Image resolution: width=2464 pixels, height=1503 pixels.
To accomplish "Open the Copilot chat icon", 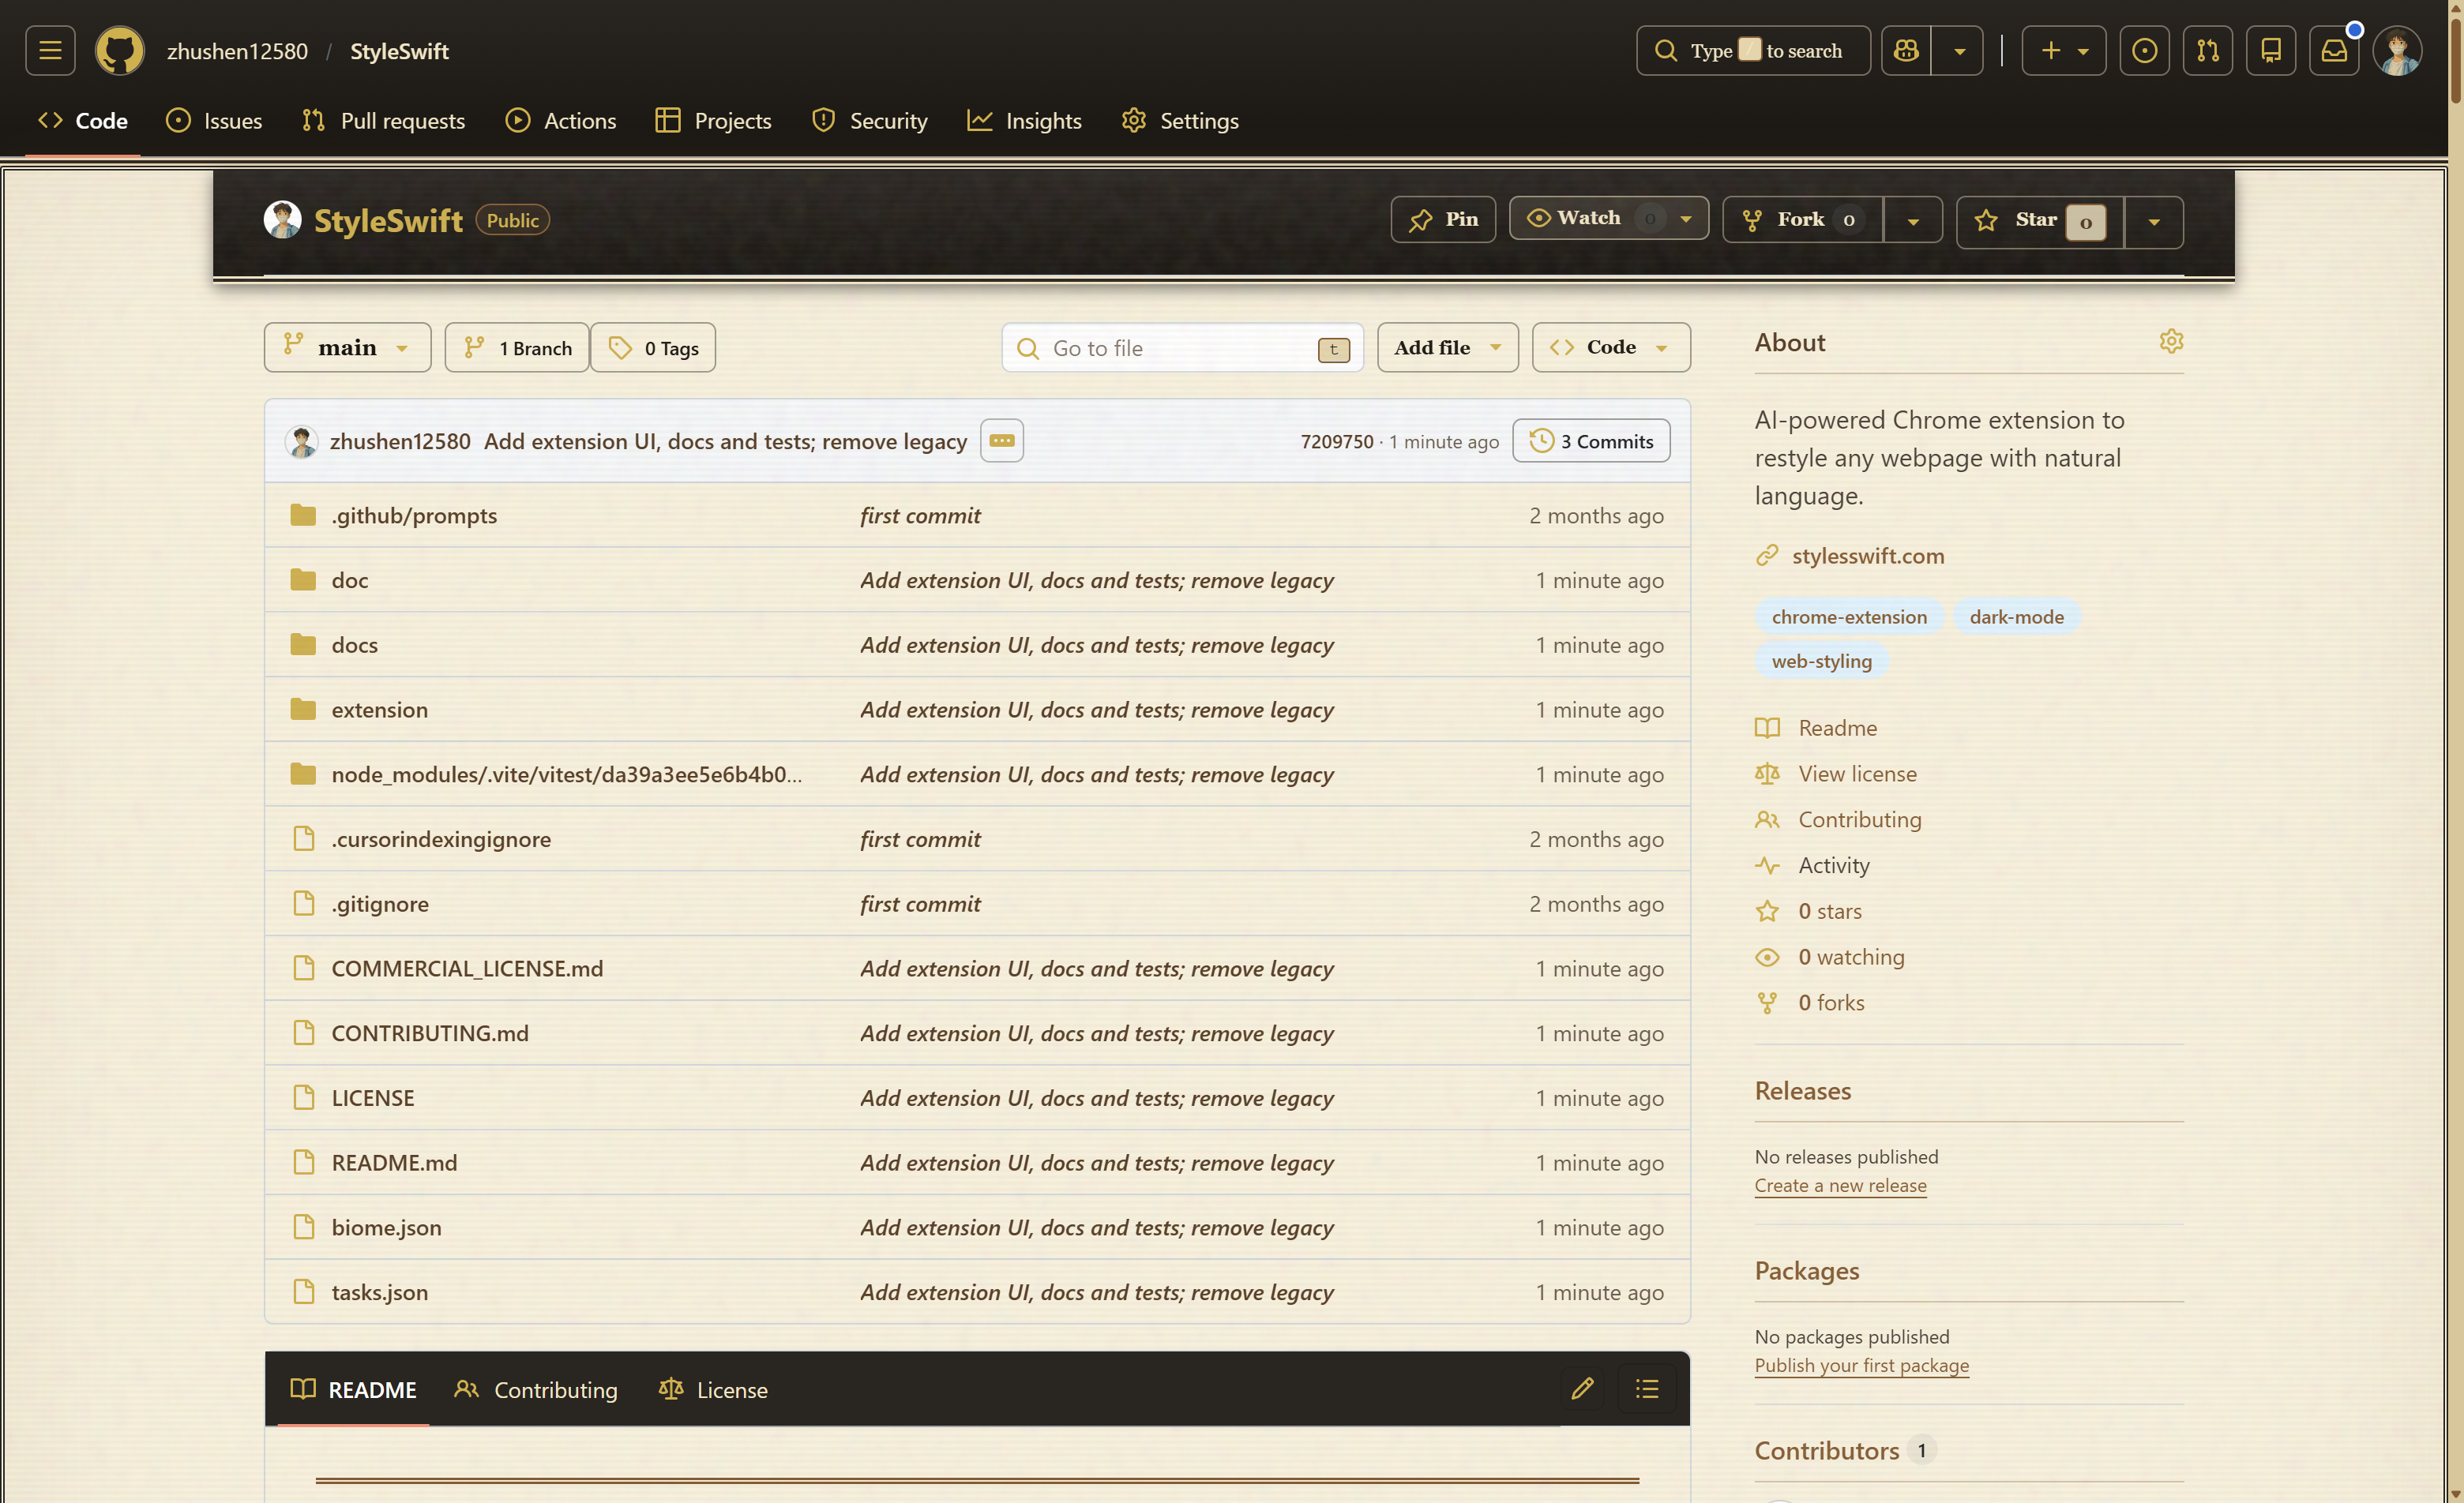I will tap(1906, 51).
